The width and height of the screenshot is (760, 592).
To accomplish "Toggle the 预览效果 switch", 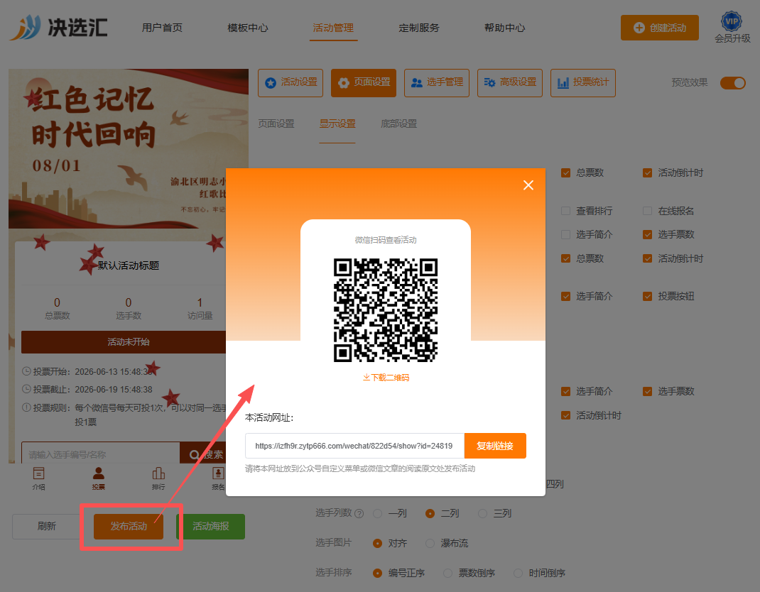I will tap(732, 83).
